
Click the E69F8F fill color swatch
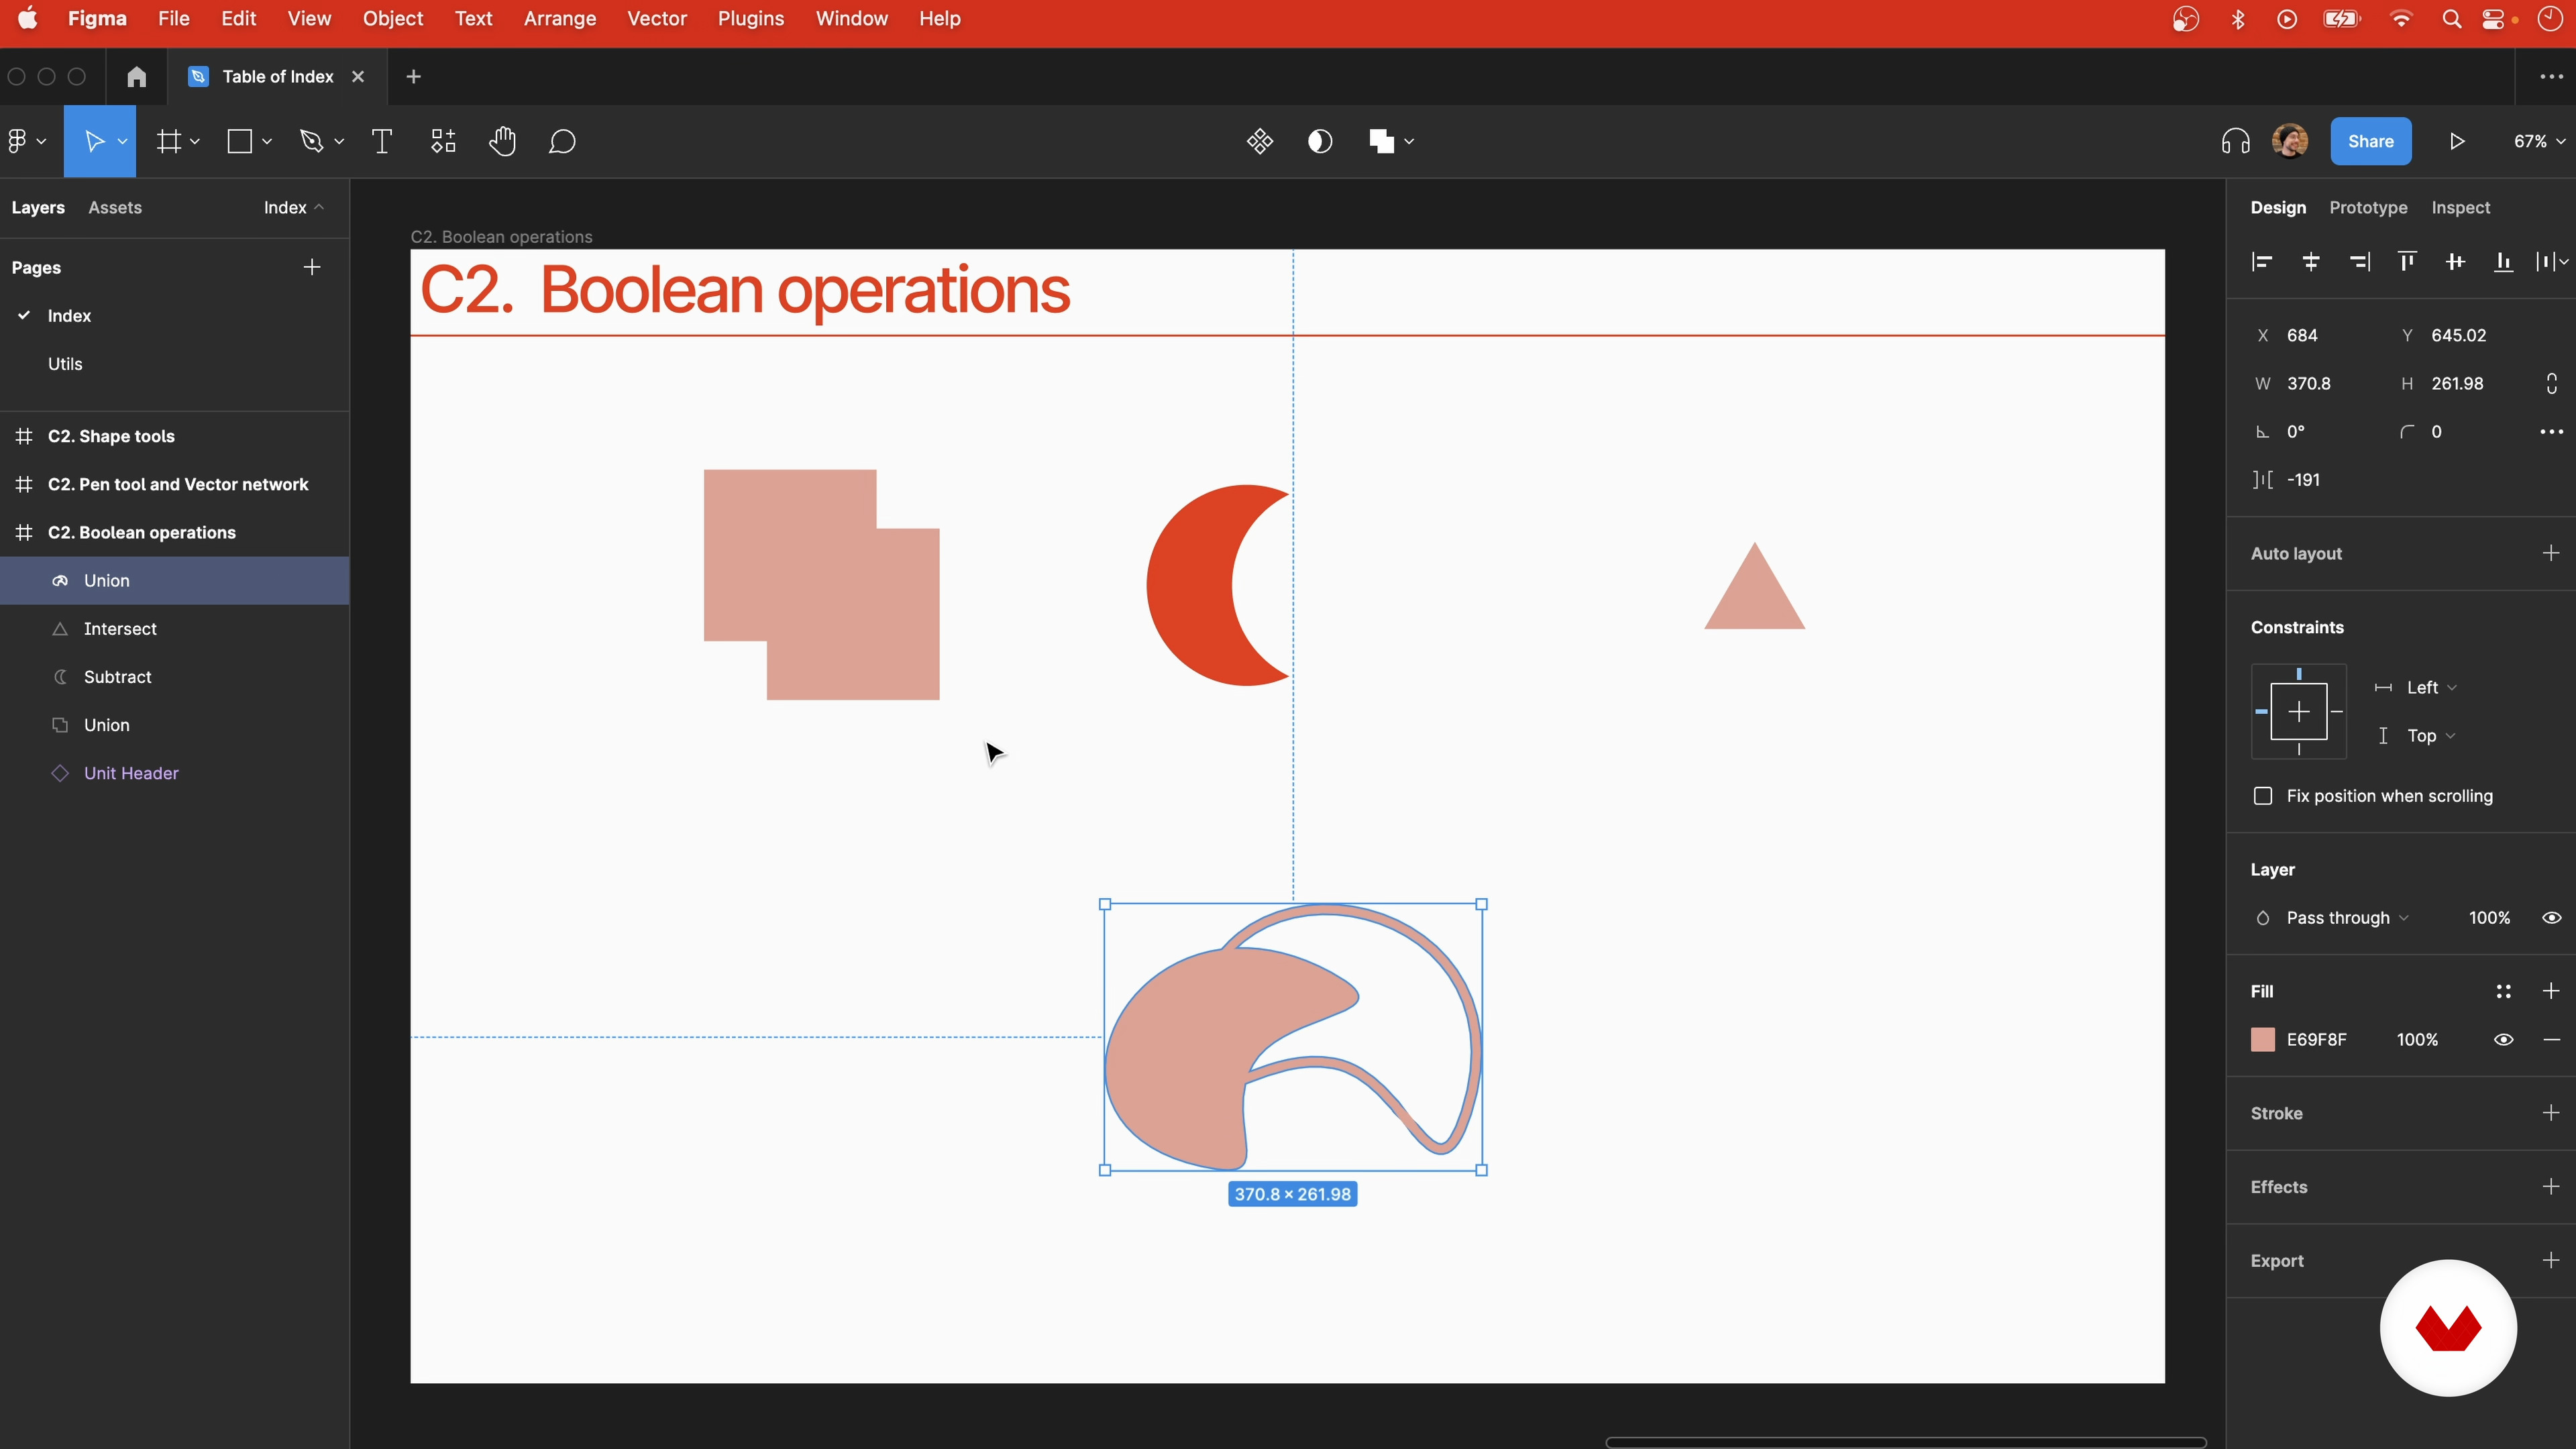click(x=2263, y=1040)
